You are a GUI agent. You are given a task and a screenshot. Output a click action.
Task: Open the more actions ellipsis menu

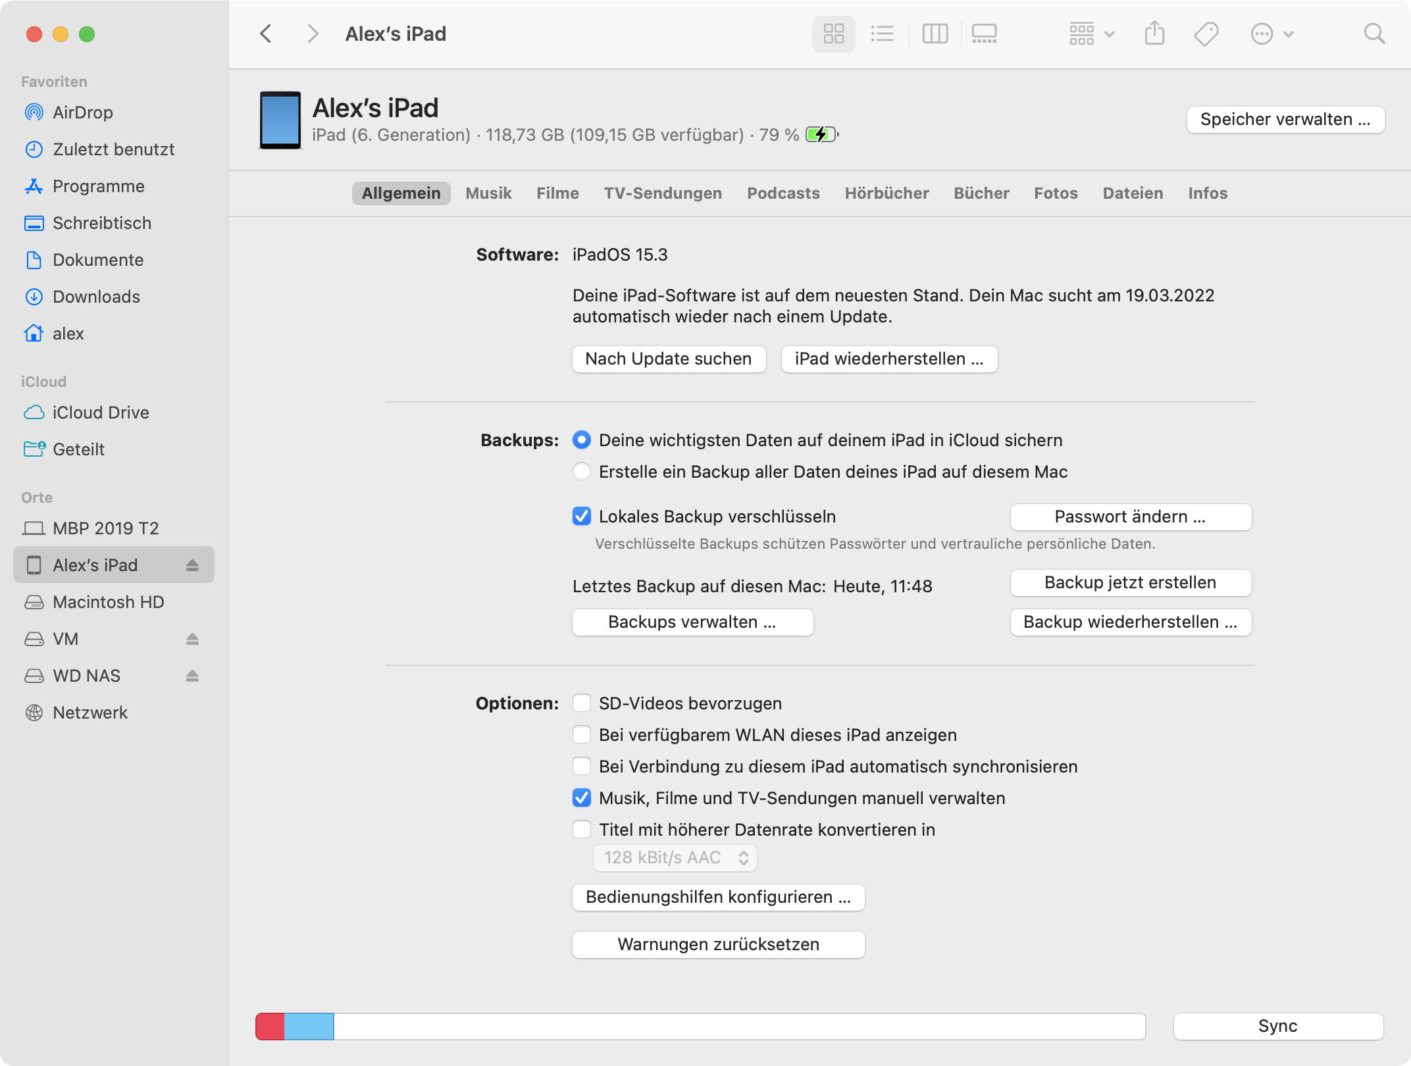pyautogui.click(x=1272, y=34)
